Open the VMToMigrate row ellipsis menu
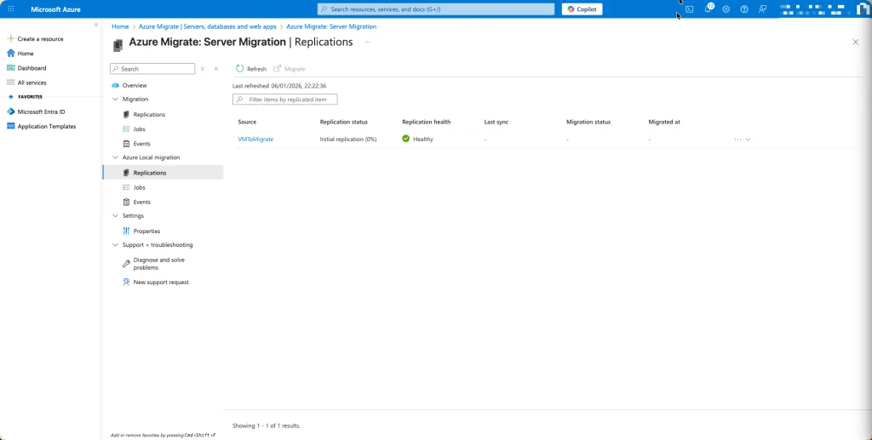The image size is (872, 440). click(737, 139)
